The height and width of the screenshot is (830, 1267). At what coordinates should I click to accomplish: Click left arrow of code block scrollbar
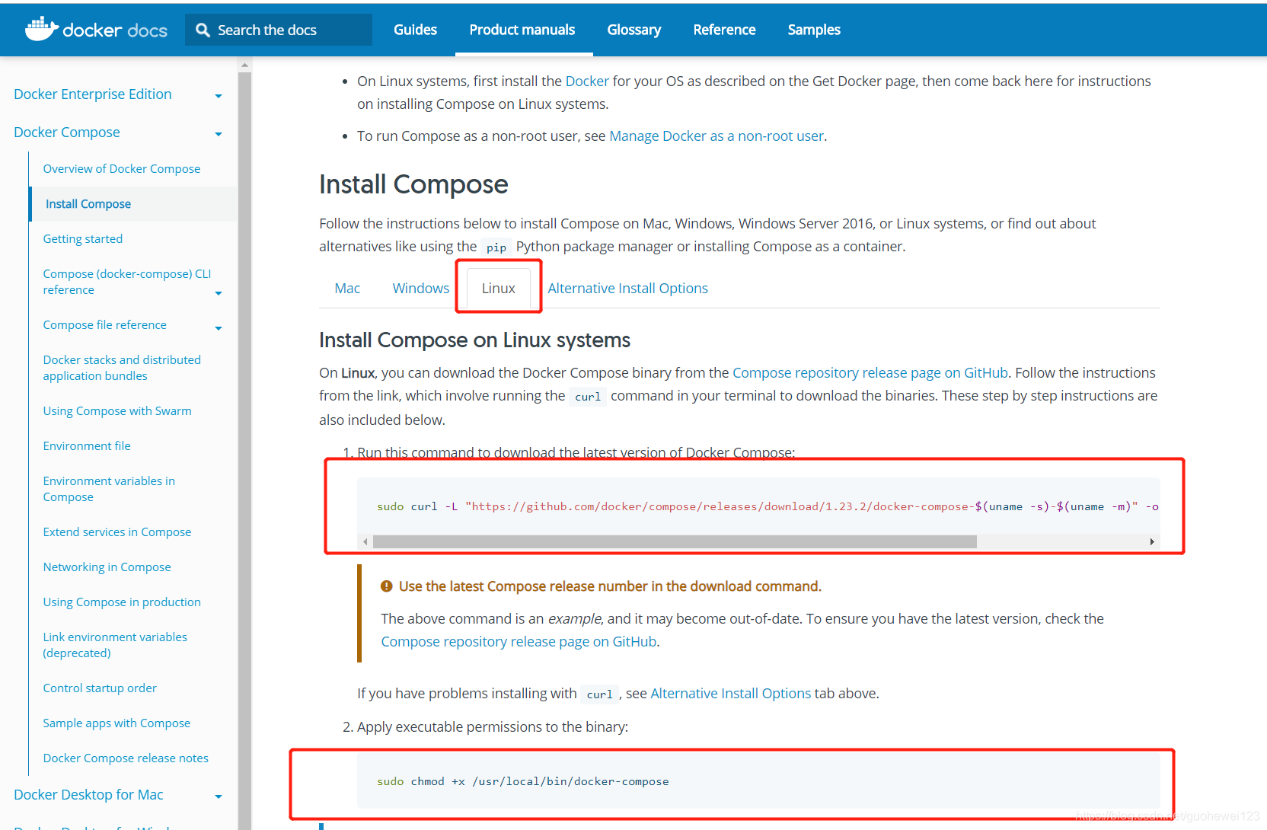tap(365, 541)
